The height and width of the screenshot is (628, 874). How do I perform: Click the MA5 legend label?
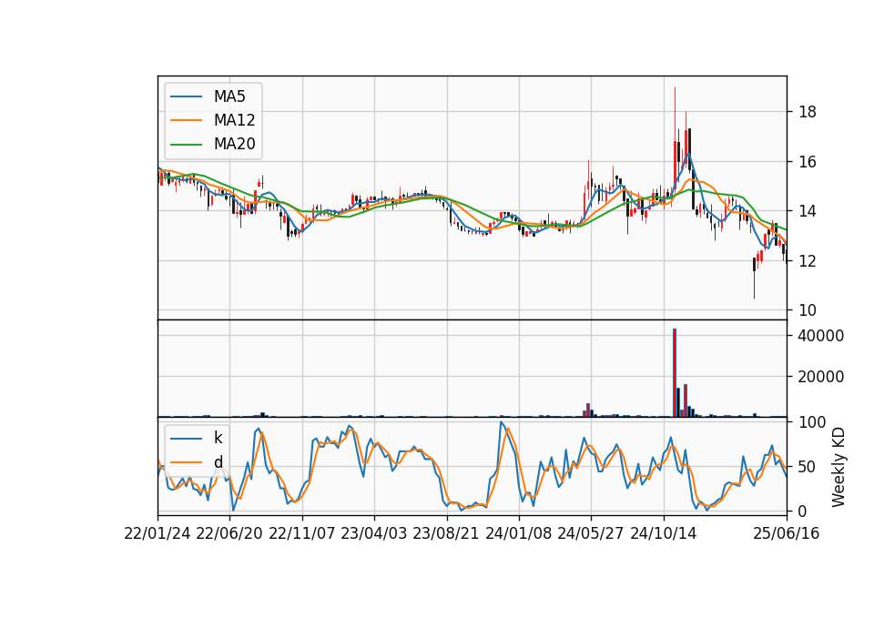point(229,96)
